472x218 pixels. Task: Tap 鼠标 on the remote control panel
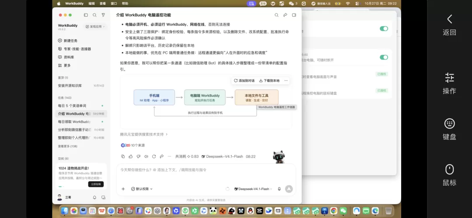click(449, 175)
